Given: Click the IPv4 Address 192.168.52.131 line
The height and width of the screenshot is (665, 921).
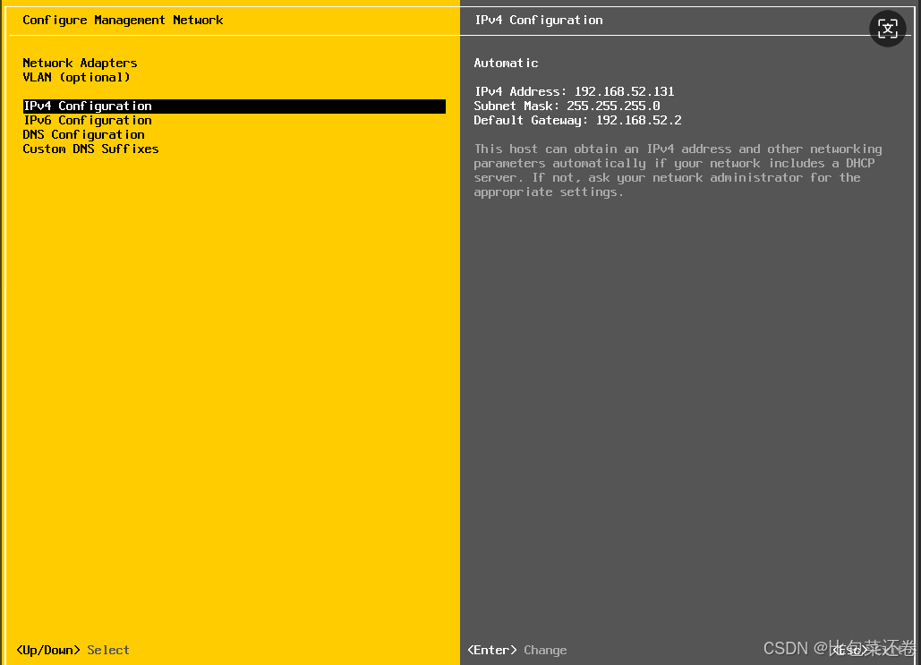Looking at the screenshot, I should click(x=574, y=91).
